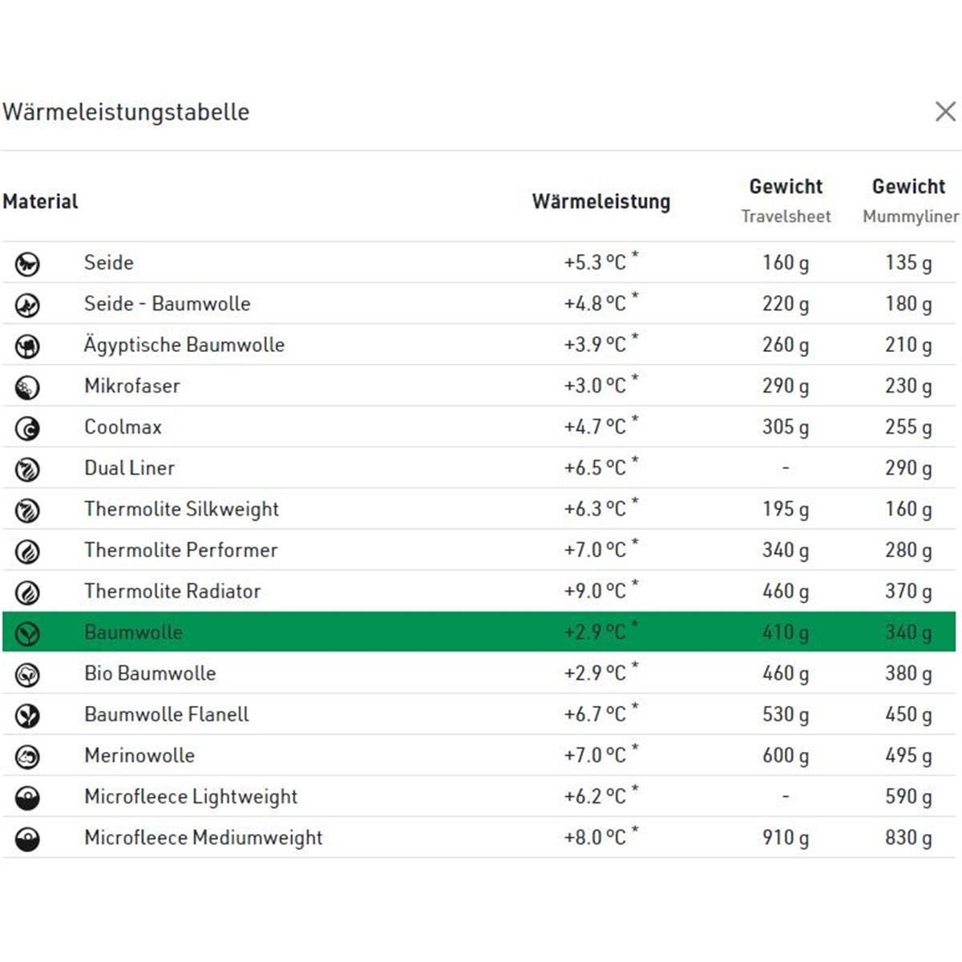Click the Baumwolle Flanell material icon
The image size is (962, 962).
click(x=28, y=715)
